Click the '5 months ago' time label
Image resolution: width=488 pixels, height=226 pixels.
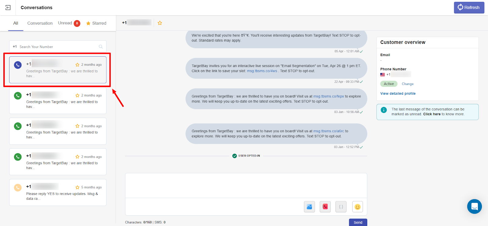click(91, 187)
